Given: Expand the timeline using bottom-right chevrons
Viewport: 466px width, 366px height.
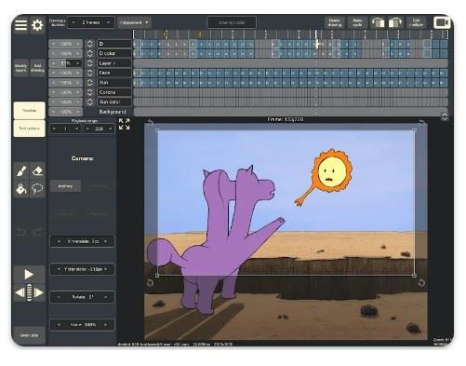Looking at the screenshot, I should 445,117.
